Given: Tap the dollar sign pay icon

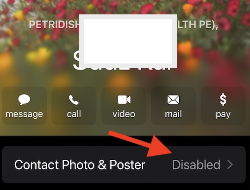Looking at the screenshot, I should [223, 100].
